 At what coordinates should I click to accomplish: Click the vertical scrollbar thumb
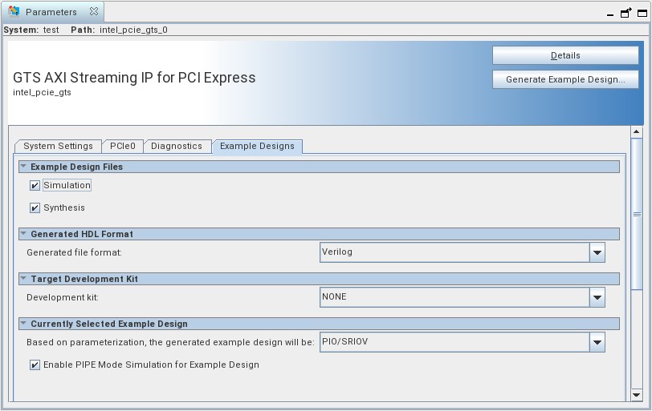click(x=637, y=214)
